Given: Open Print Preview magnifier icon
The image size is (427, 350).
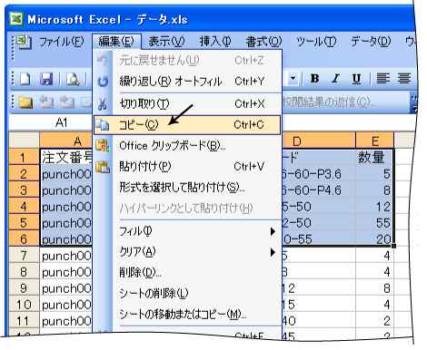Looking at the screenshot, I should tap(73, 80).
